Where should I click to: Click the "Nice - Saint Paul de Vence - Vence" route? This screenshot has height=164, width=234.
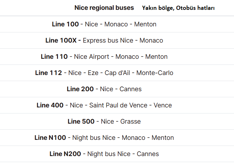[x=121, y=105]
